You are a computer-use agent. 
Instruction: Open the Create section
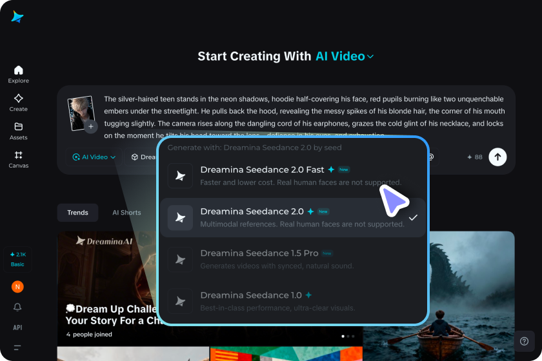coord(19,102)
